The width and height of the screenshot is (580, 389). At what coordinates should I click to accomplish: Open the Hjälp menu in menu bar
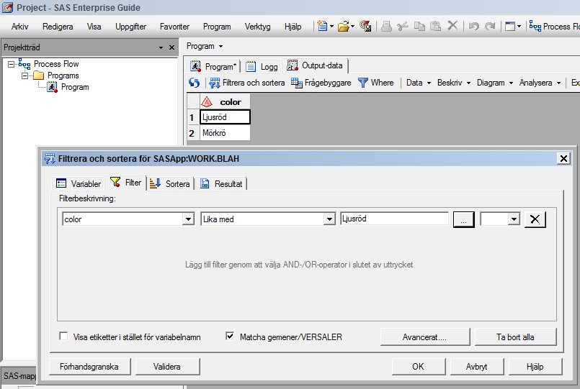[293, 27]
